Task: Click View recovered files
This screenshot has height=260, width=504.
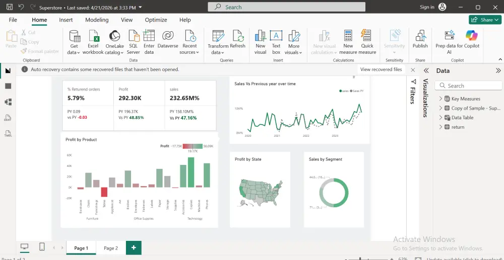Action: pyautogui.click(x=381, y=69)
